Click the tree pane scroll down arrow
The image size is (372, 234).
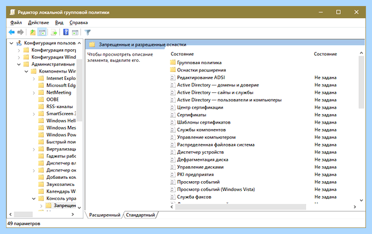click(79, 208)
